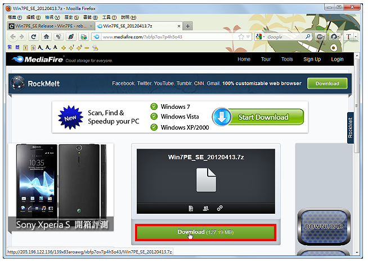This screenshot has height=262, width=368.
Task: Click the first A font size icon
Action: (x=40, y=48)
